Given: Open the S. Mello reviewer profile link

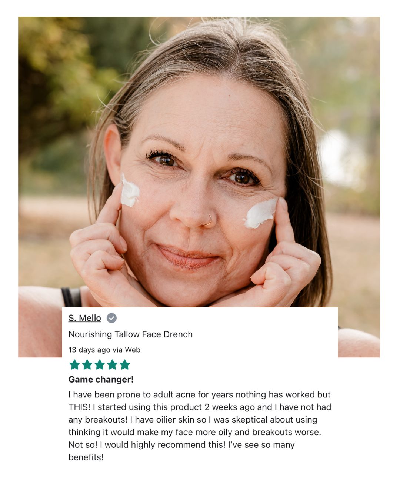Looking at the screenshot, I should coord(84,318).
